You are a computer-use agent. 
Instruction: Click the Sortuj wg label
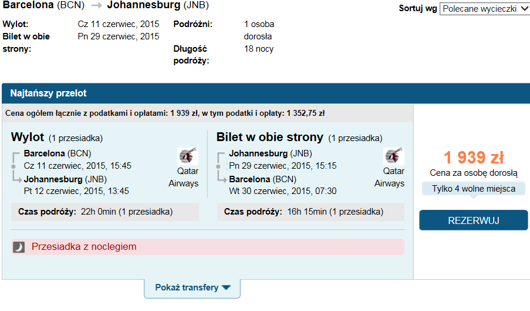418,8
